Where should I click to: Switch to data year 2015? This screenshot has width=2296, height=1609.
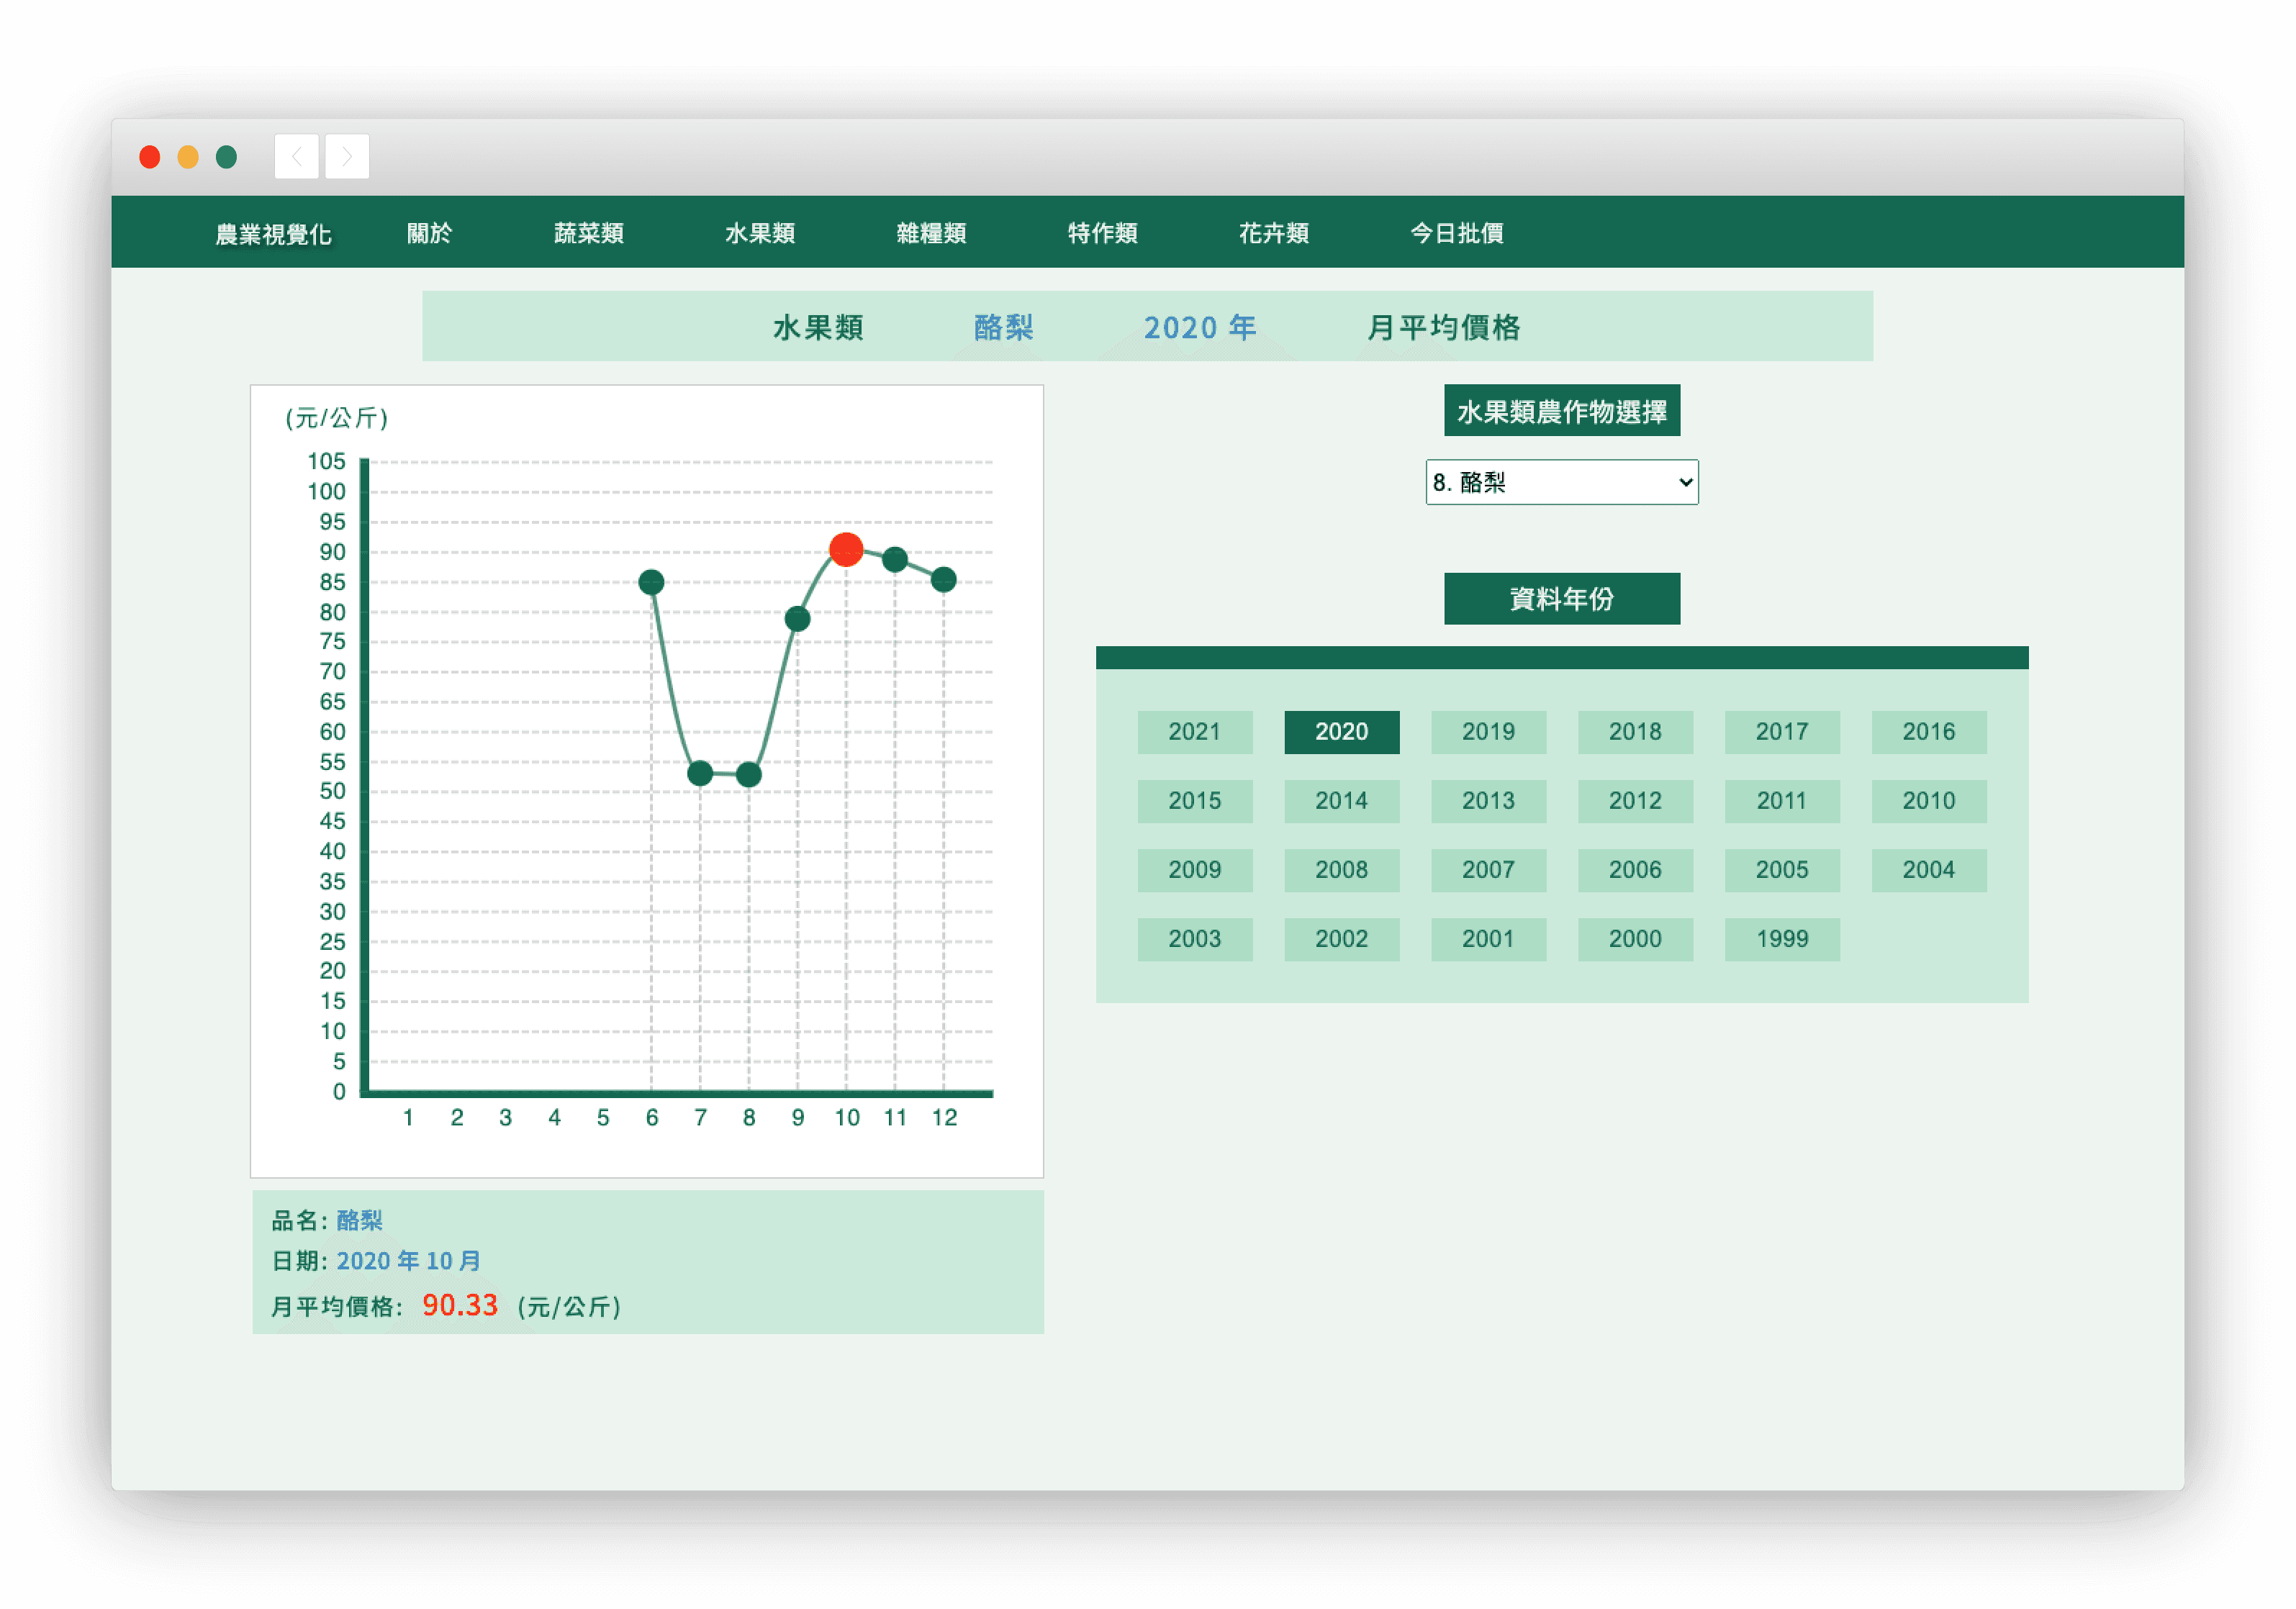(x=1194, y=801)
